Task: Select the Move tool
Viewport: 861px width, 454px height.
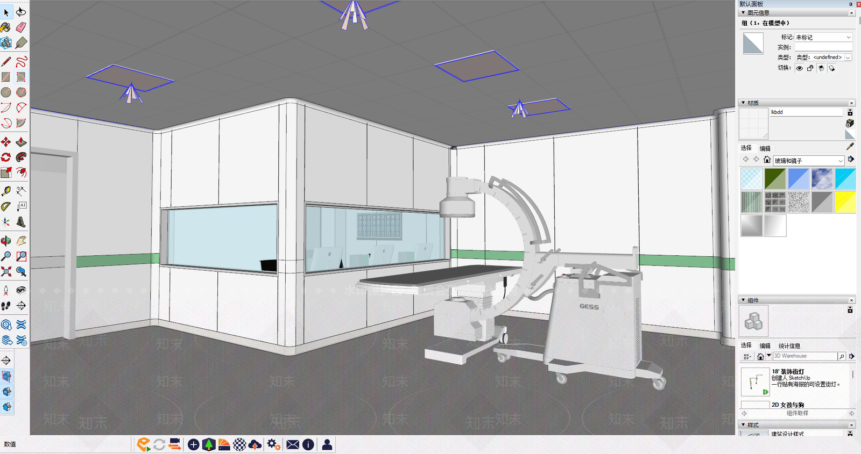Action: (6, 142)
